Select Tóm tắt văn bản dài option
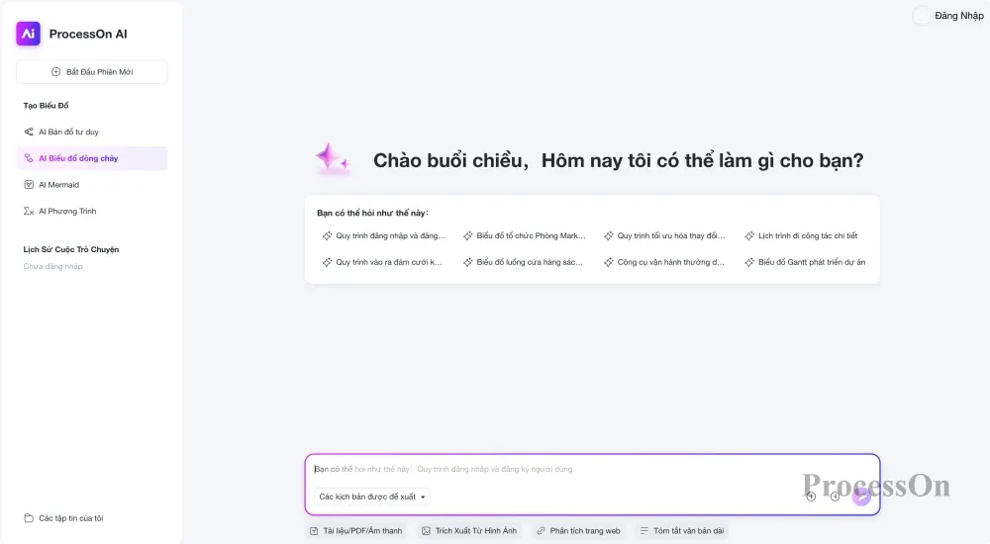This screenshot has width=990, height=544. click(x=682, y=531)
